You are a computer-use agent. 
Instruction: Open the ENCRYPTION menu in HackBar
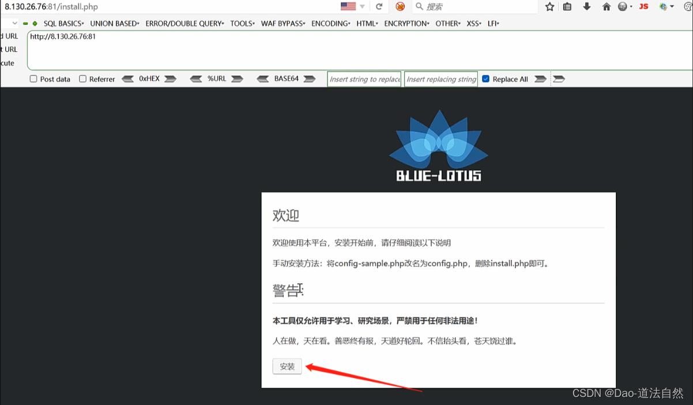(406, 24)
